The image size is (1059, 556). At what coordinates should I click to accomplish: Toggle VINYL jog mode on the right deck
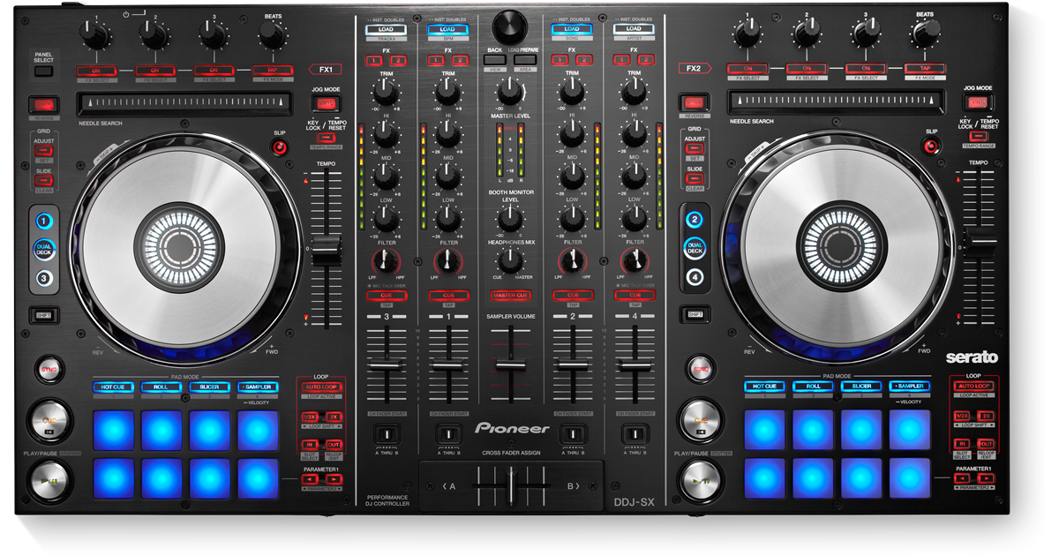pos(978,103)
